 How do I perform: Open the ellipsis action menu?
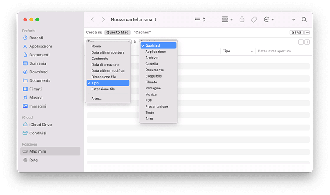269,20
